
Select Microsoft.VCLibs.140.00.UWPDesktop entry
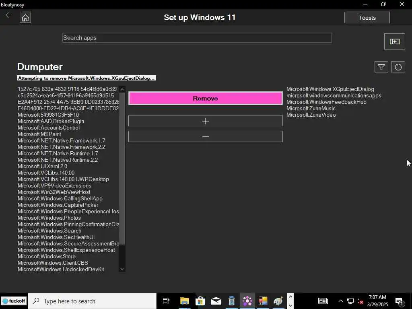(63, 179)
